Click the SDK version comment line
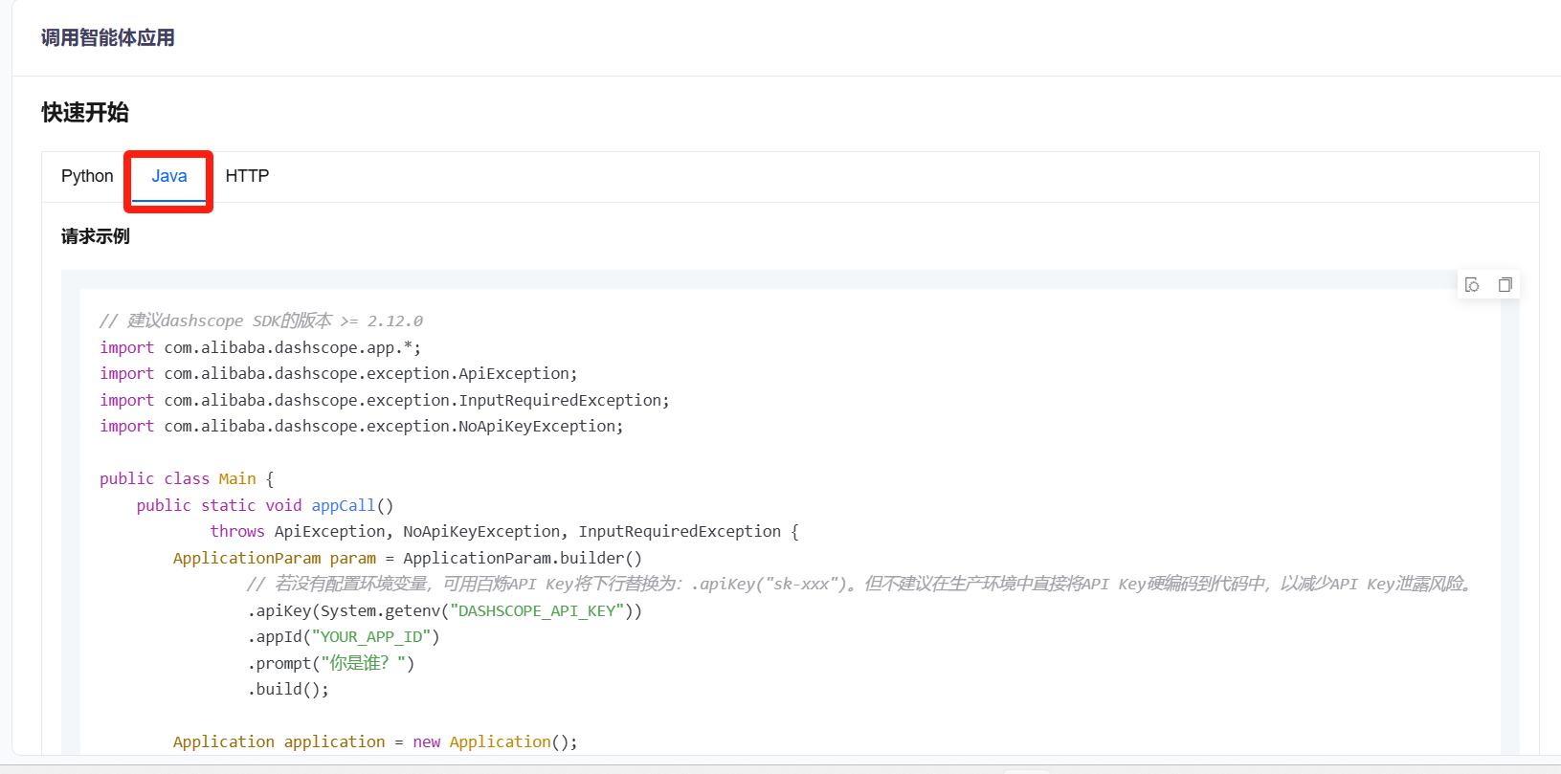 (261, 321)
